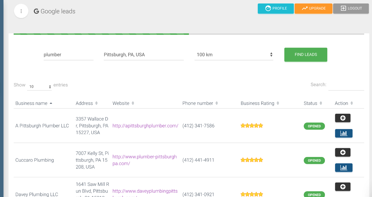Open apittsburghplumber.com website link
This screenshot has height=197, width=372.
(145, 126)
